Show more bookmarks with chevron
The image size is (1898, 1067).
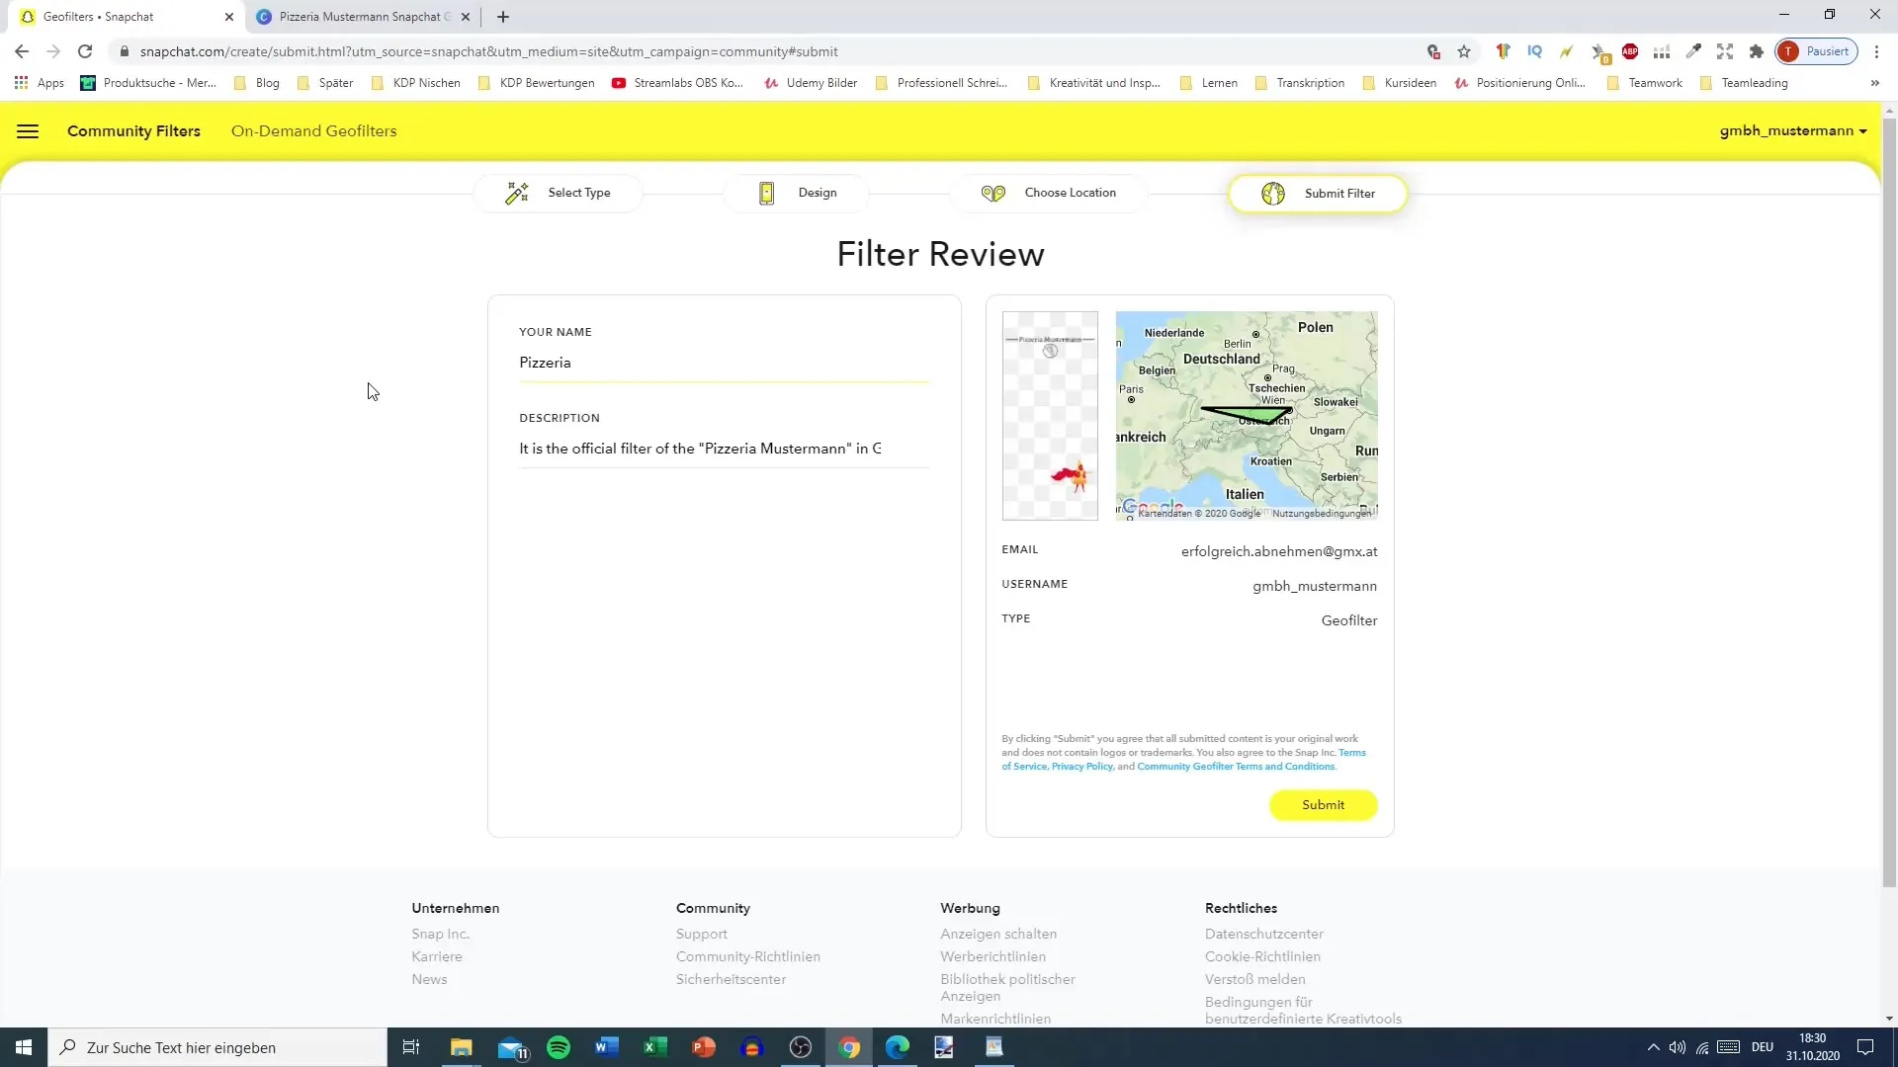[x=1874, y=83]
